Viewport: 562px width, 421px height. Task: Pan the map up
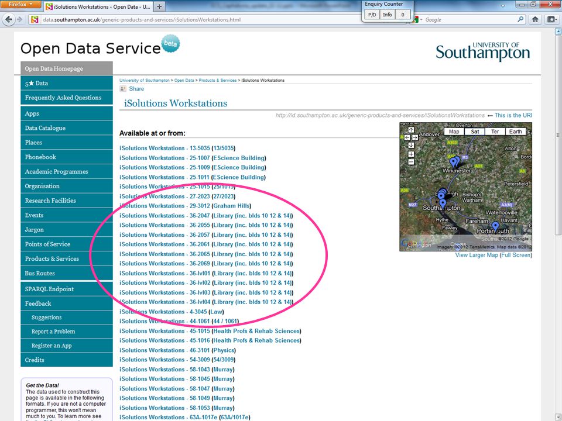411,130
